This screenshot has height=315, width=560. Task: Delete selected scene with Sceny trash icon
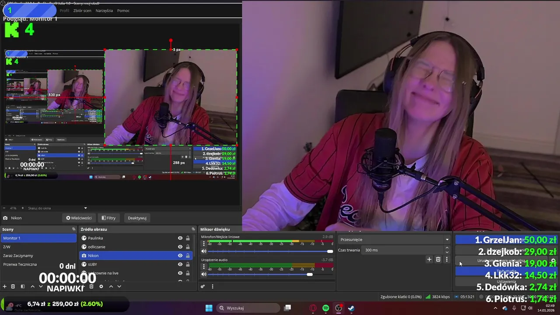13,287
